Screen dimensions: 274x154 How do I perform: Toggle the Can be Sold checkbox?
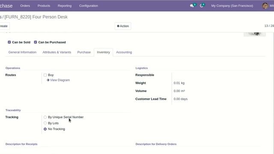pyautogui.click(x=9, y=42)
